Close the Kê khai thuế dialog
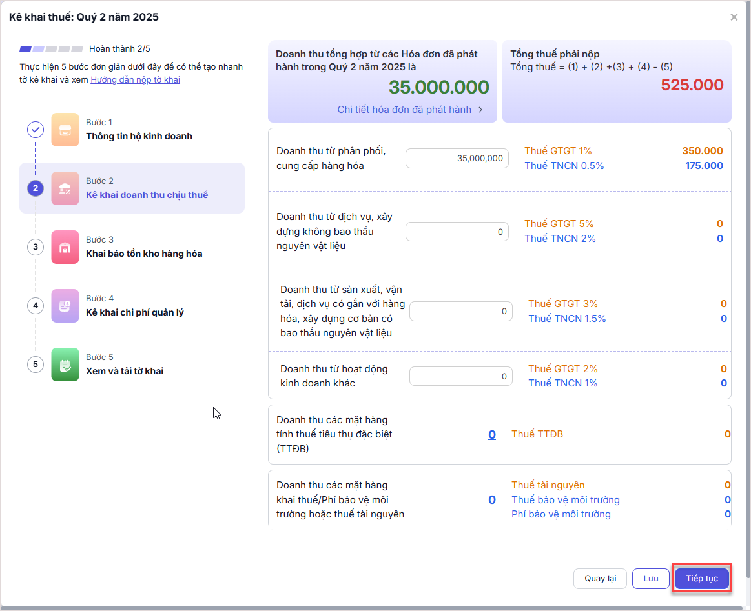This screenshot has height=611, width=751. click(x=734, y=17)
